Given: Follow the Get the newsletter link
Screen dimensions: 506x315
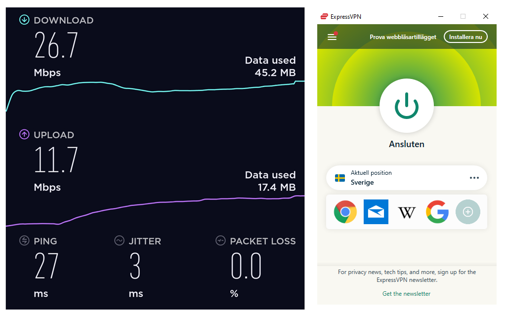Looking at the screenshot, I should tap(406, 294).
